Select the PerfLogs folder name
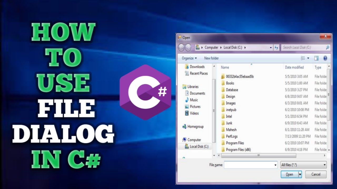Viewport: 337px width, 189px height. tap(232, 136)
